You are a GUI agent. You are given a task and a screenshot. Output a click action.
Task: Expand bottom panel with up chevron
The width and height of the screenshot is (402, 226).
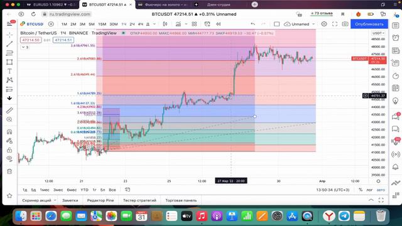371,200
